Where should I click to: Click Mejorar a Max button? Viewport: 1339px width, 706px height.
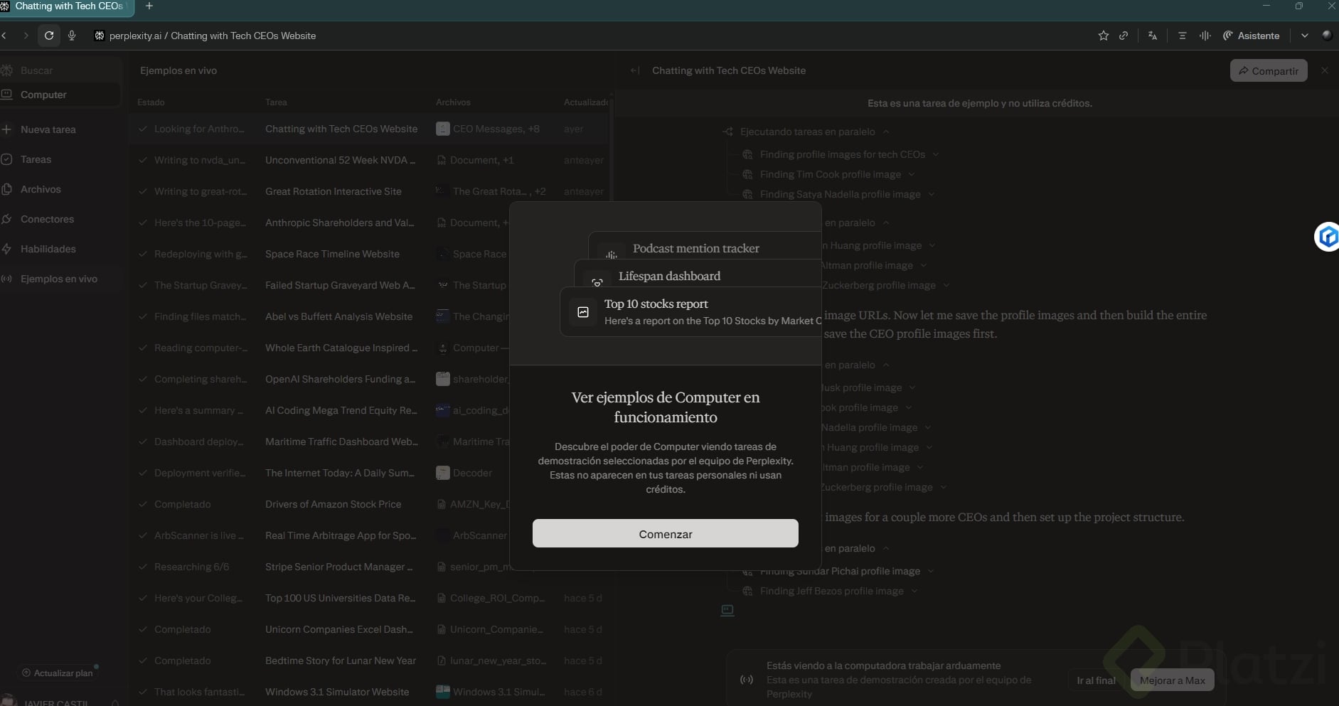coord(1173,680)
